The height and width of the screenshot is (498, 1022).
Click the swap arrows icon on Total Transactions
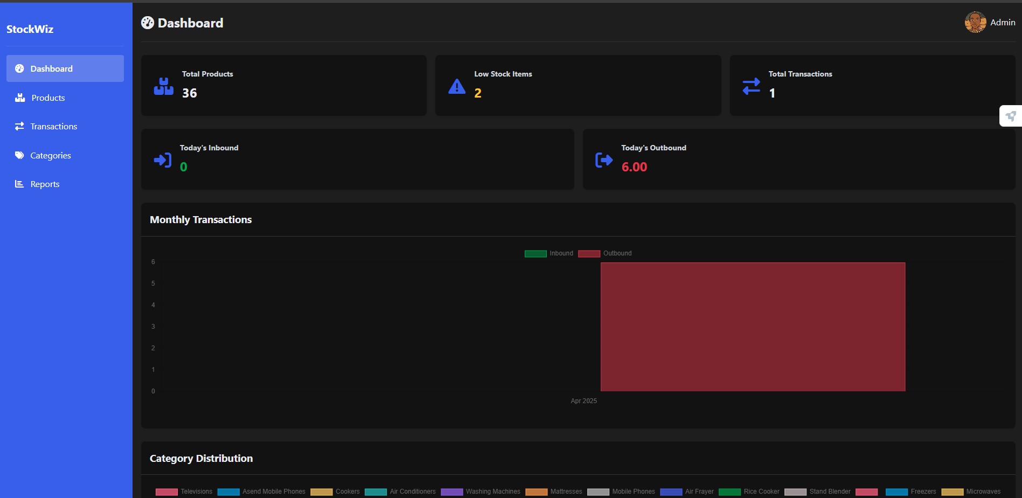(751, 86)
